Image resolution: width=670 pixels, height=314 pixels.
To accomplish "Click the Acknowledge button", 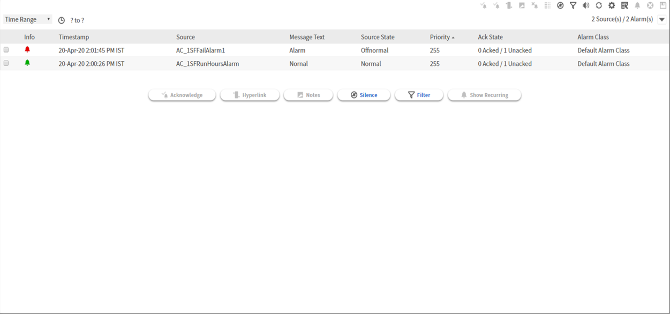I will click(x=182, y=95).
